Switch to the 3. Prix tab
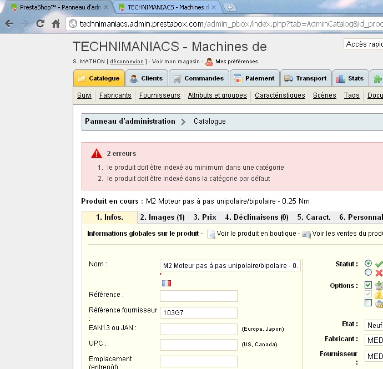The image size is (383, 369). pyautogui.click(x=205, y=217)
